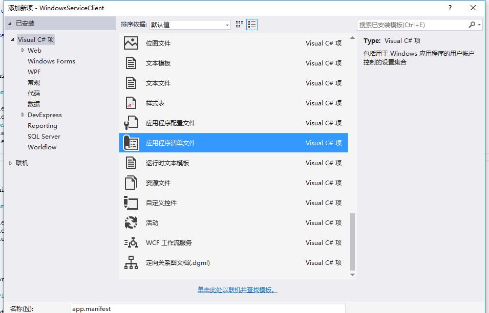Switch to medium icons list view
This screenshot has height=313, width=489.
[251, 25]
